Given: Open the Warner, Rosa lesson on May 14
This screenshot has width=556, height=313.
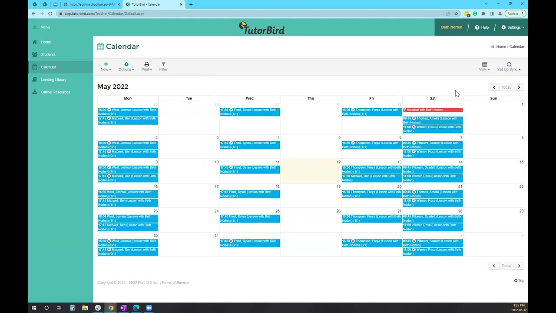Looking at the screenshot, I should pyautogui.click(x=433, y=178).
